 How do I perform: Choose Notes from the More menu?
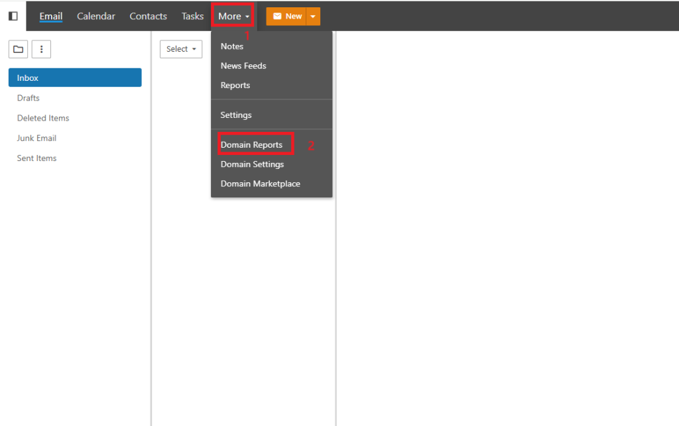(232, 46)
